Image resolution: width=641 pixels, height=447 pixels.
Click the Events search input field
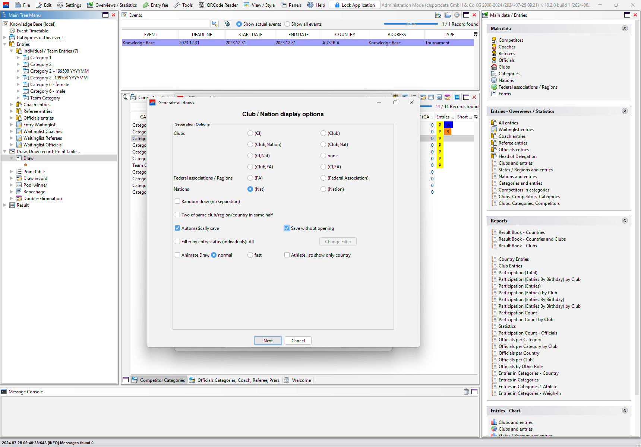pyautogui.click(x=165, y=24)
